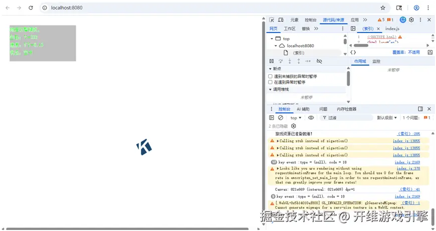436x231 pixels.
Task: Open the navigator pane three-dot menu
Action: pyautogui.click(x=343, y=29)
